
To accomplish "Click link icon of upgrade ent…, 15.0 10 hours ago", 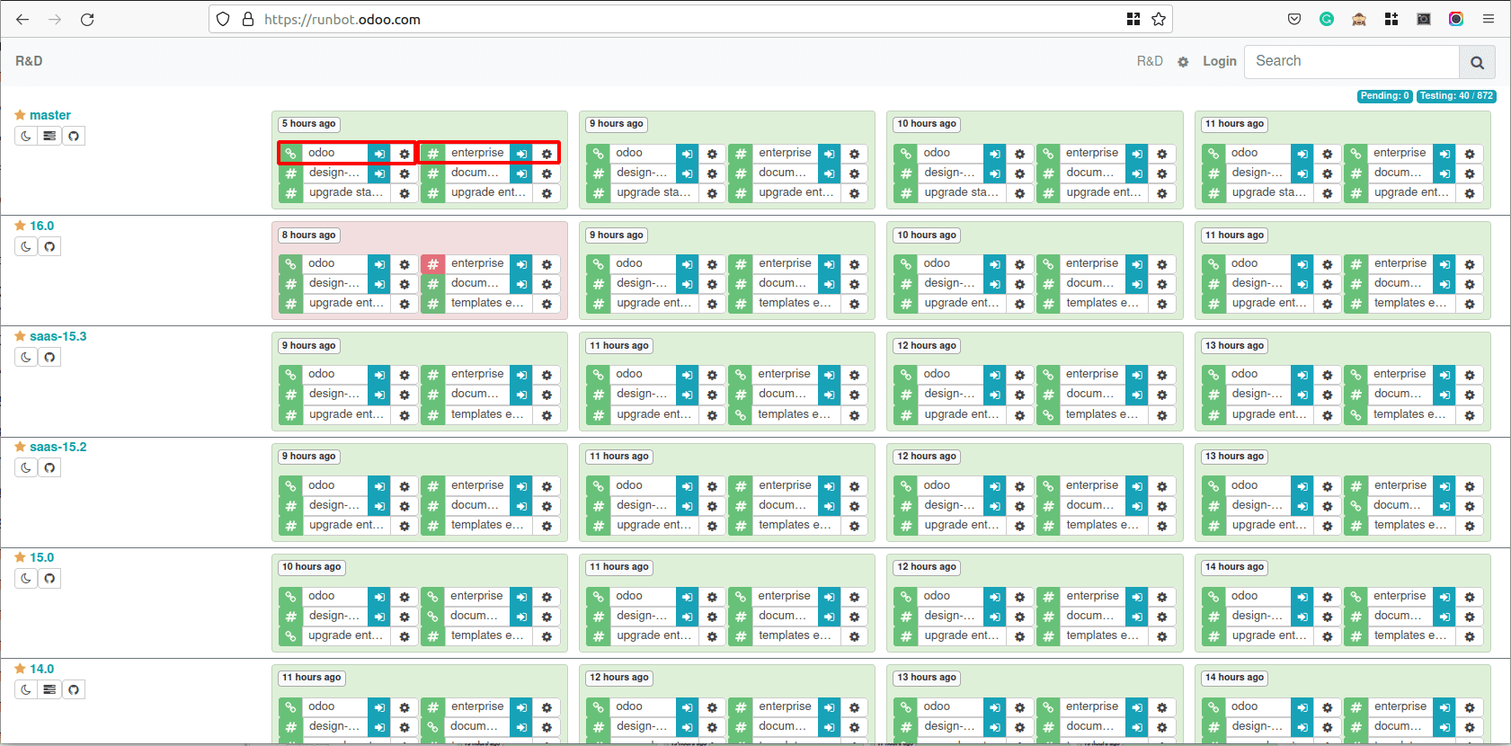I will click(x=290, y=636).
